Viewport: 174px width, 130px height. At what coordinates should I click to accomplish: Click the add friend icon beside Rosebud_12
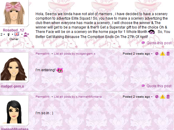pos(26,34)
